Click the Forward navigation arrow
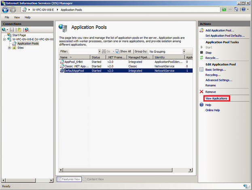The image size is (252, 190). pyautogui.click(x=13, y=10)
